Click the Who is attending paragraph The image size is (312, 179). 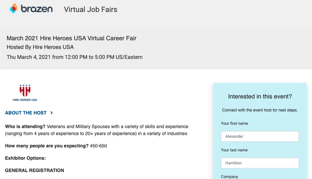96,130
